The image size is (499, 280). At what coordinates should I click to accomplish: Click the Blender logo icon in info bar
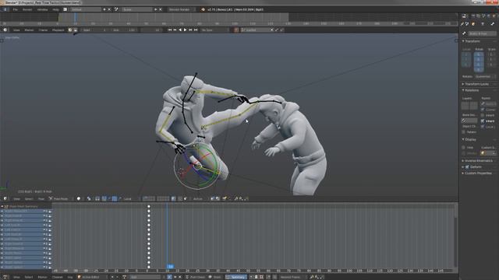(x=203, y=9)
